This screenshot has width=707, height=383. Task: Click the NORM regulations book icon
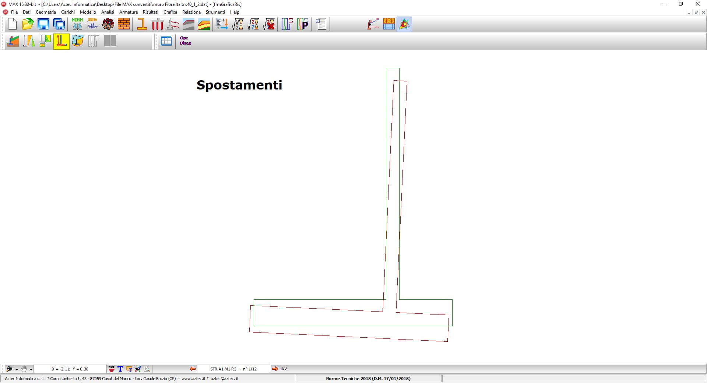tap(77, 24)
